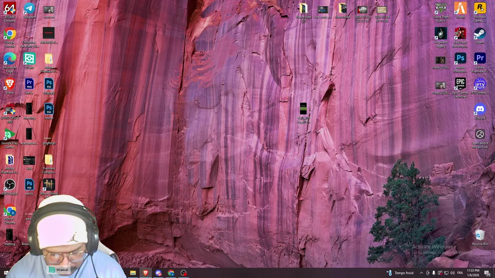Open the AIDA64 Extreme desktop shortcut

pos(10,12)
